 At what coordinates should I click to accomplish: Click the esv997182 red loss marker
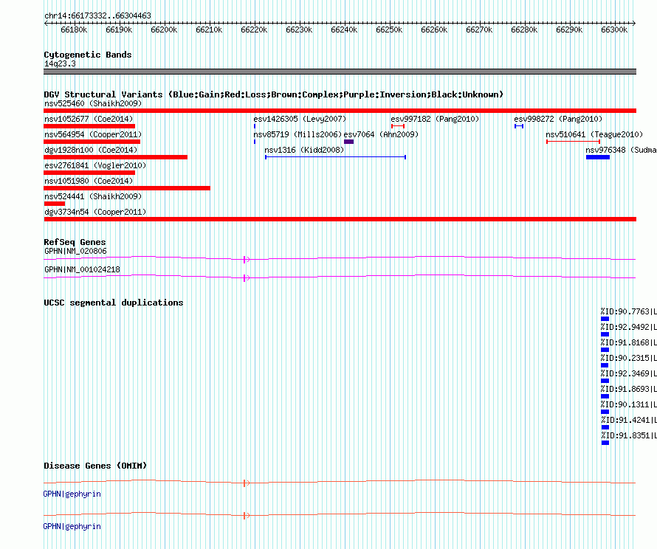click(x=398, y=126)
